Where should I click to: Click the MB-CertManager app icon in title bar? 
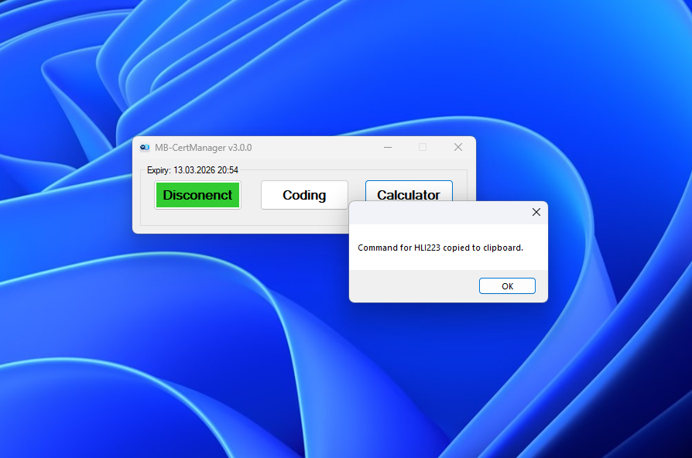point(145,148)
